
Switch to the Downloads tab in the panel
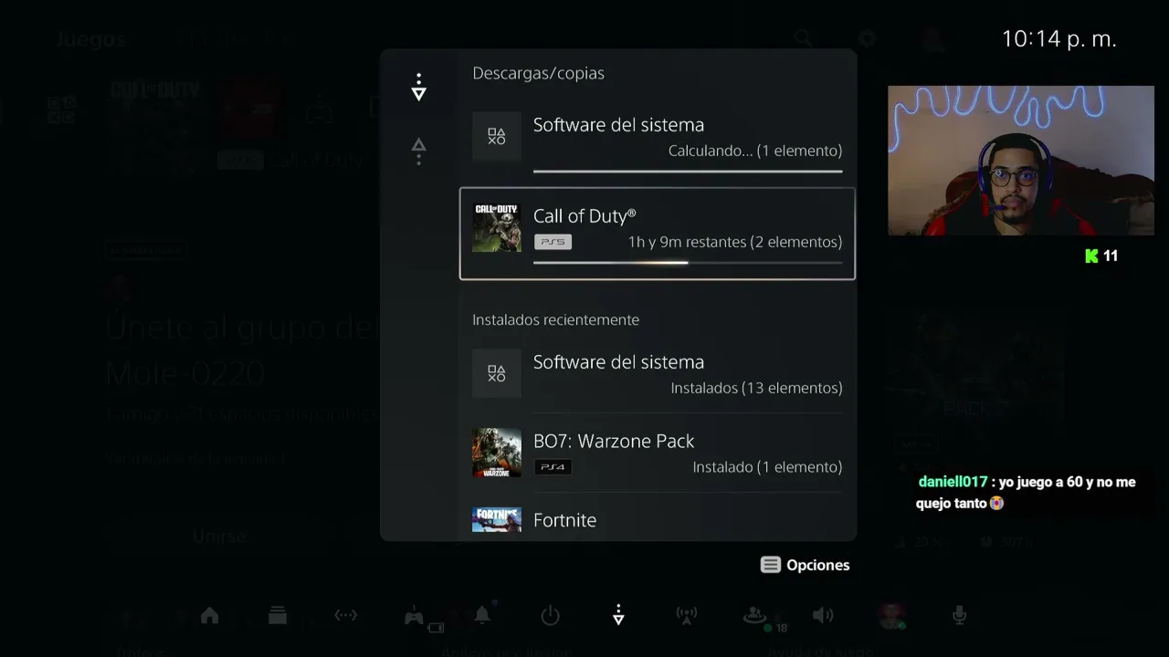(418, 87)
